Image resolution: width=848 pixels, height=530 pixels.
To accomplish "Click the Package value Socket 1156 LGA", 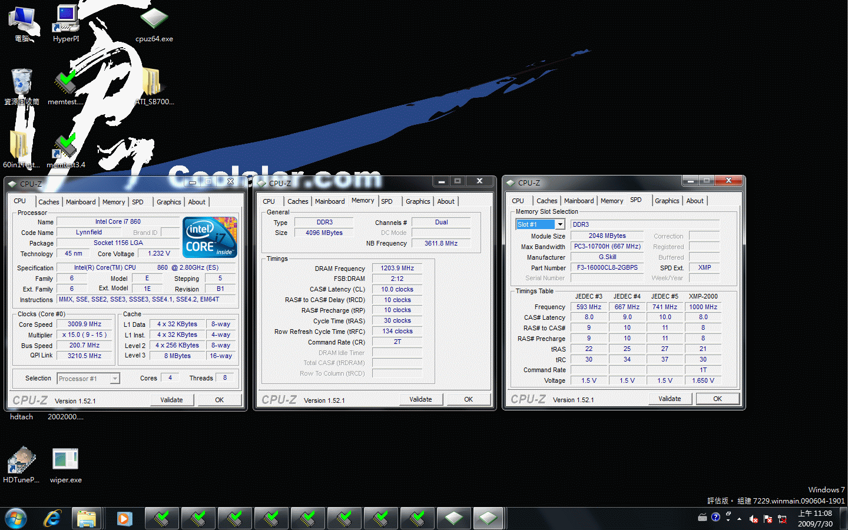I will (118, 243).
